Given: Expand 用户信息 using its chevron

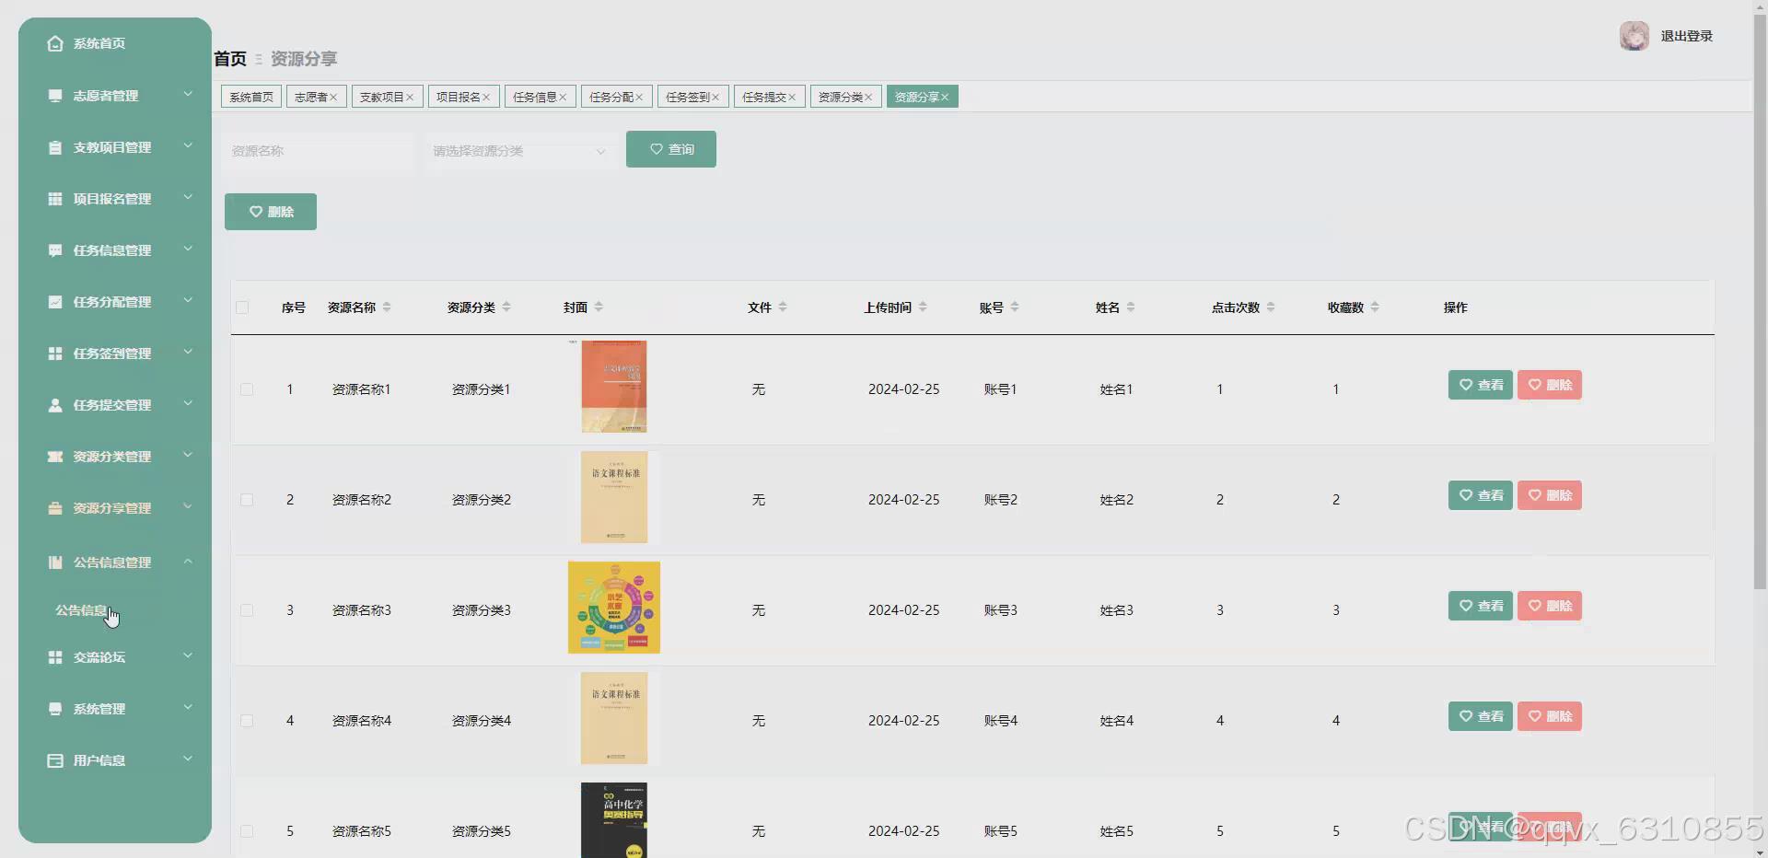Looking at the screenshot, I should (x=188, y=759).
